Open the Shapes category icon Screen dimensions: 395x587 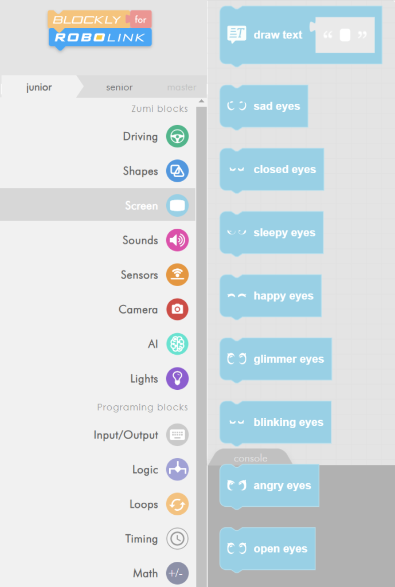[177, 171]
